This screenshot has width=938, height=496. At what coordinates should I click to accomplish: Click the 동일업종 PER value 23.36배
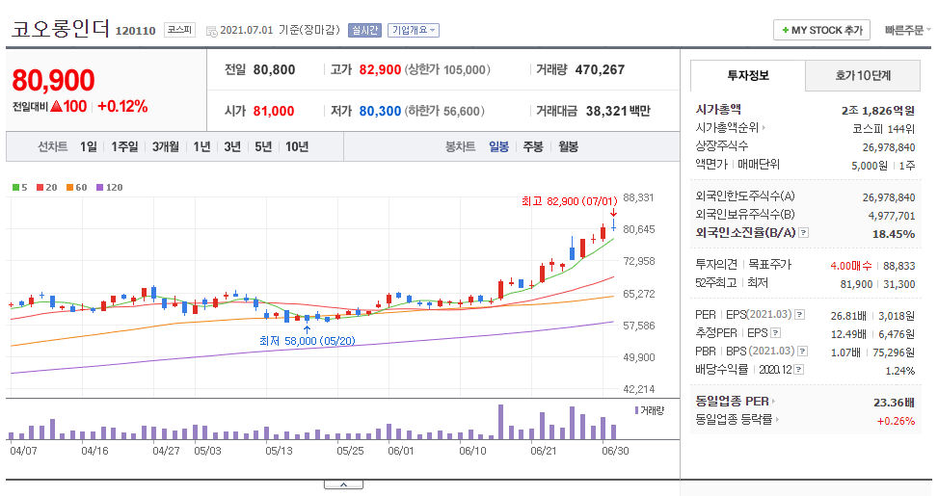[895, 403]
